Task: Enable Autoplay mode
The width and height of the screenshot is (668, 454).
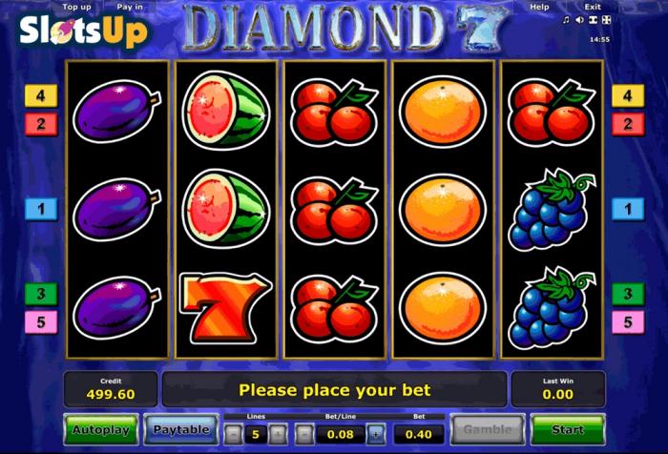Action: pyautogui.click(x=101, y=430)
